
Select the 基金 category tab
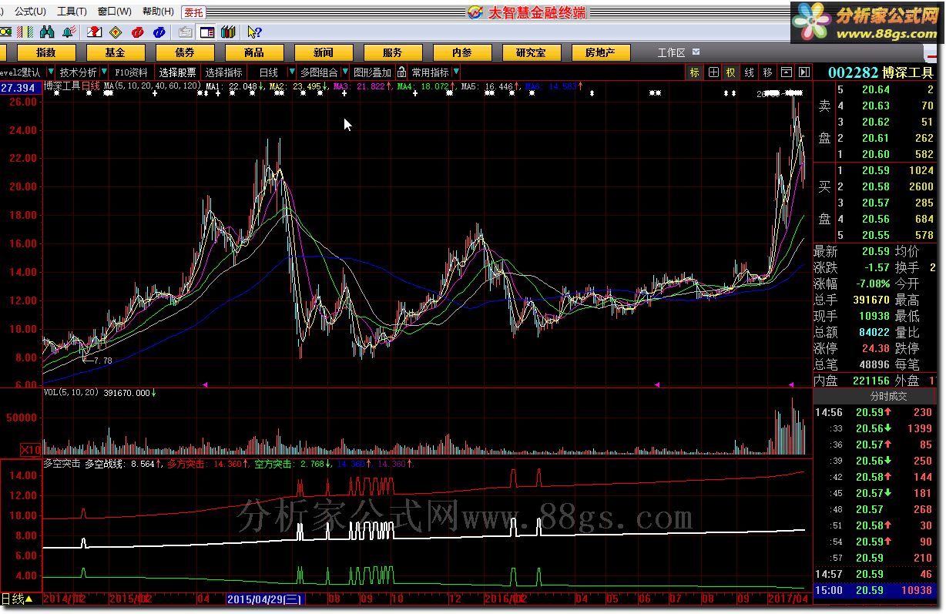[x=115, y=52]
